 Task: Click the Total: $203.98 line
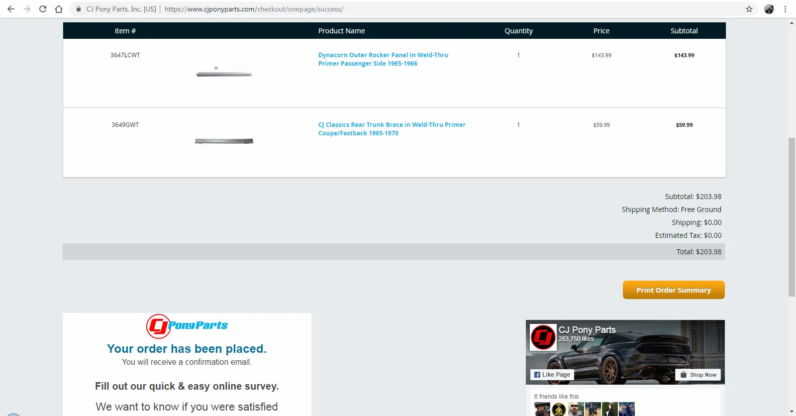698,252
